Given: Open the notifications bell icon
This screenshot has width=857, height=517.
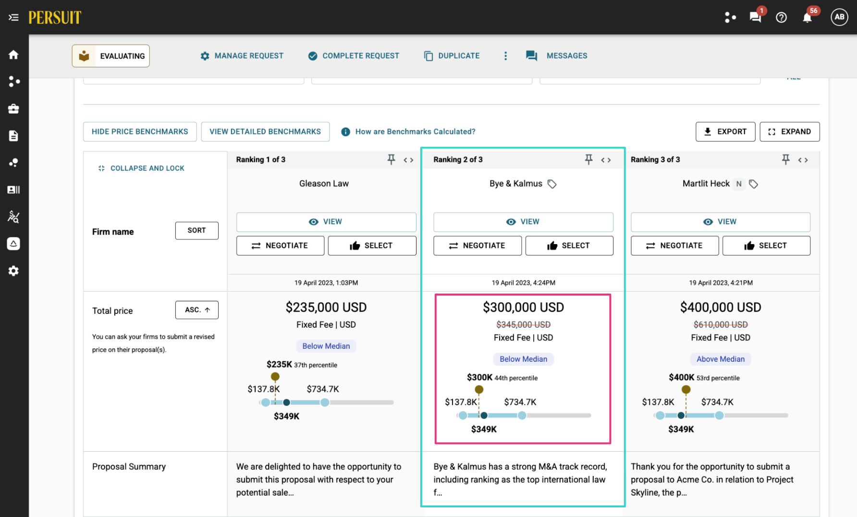Looking at the screenshot, I should pyautogui.click(x=807, y=18).
